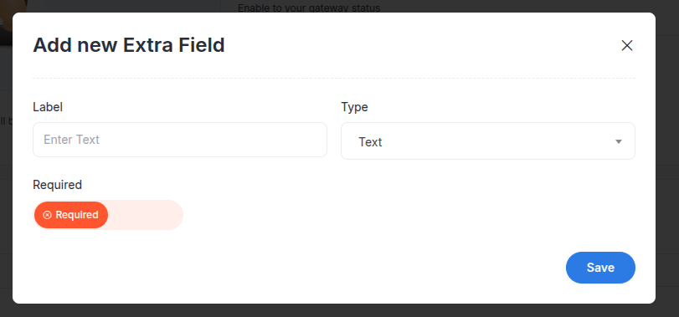This screenshot has height=317, width=679.
Task: Click the dashed divider under the heading
Action: tap(334, 79)
